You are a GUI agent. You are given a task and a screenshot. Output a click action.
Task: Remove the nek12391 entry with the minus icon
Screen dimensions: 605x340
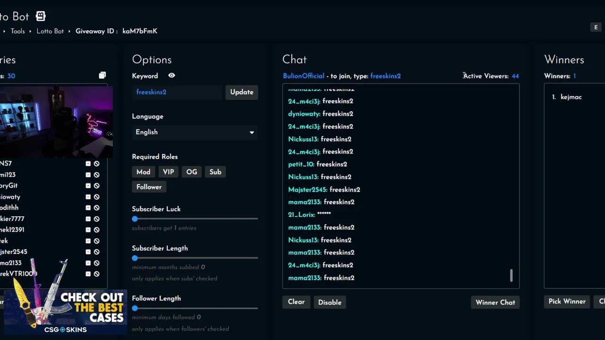pos(88,229)
